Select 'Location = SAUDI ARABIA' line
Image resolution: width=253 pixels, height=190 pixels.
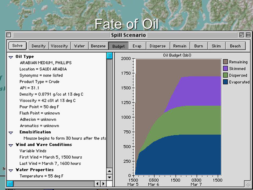43,69
